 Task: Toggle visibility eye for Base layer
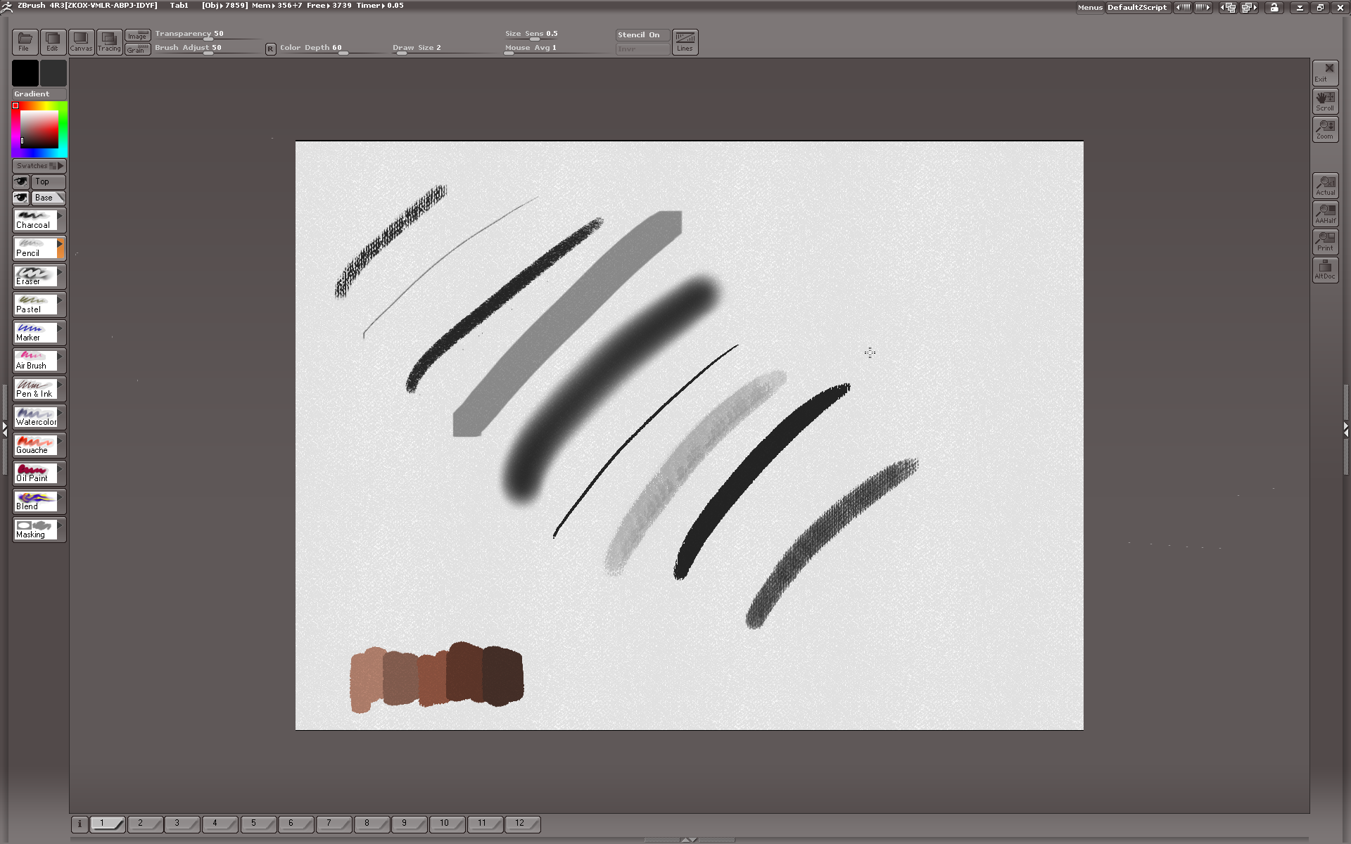click(21, 198)
